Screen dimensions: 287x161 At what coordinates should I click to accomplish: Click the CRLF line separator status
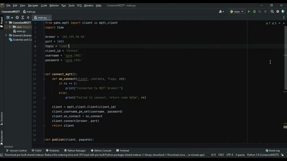click(x=221, y=155)
